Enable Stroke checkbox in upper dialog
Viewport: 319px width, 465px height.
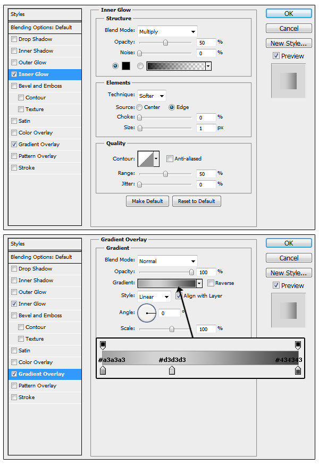[14, 168]
